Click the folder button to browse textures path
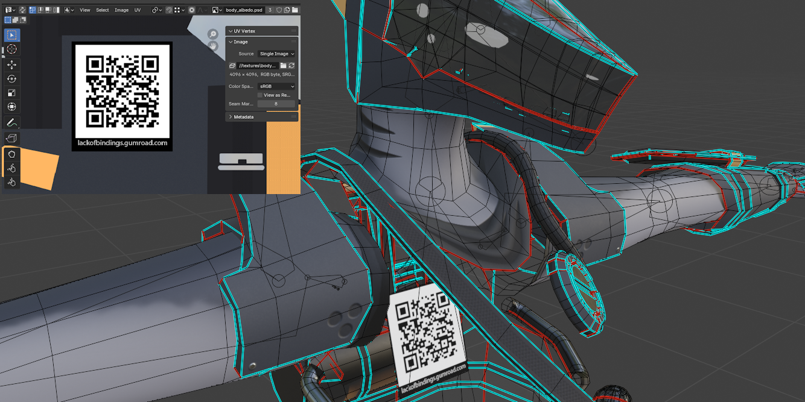Image resolution: width=805 pixels, height=402 pixels. coord(284,65)
